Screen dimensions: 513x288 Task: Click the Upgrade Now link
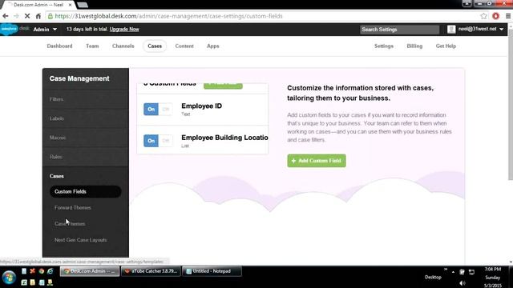(x=124, y=29)
